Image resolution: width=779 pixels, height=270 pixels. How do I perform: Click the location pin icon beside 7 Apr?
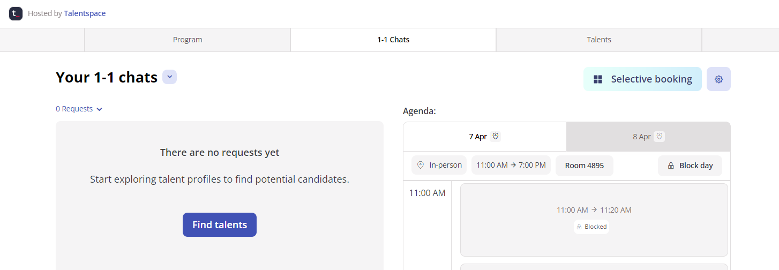click(x=496, y=136)
